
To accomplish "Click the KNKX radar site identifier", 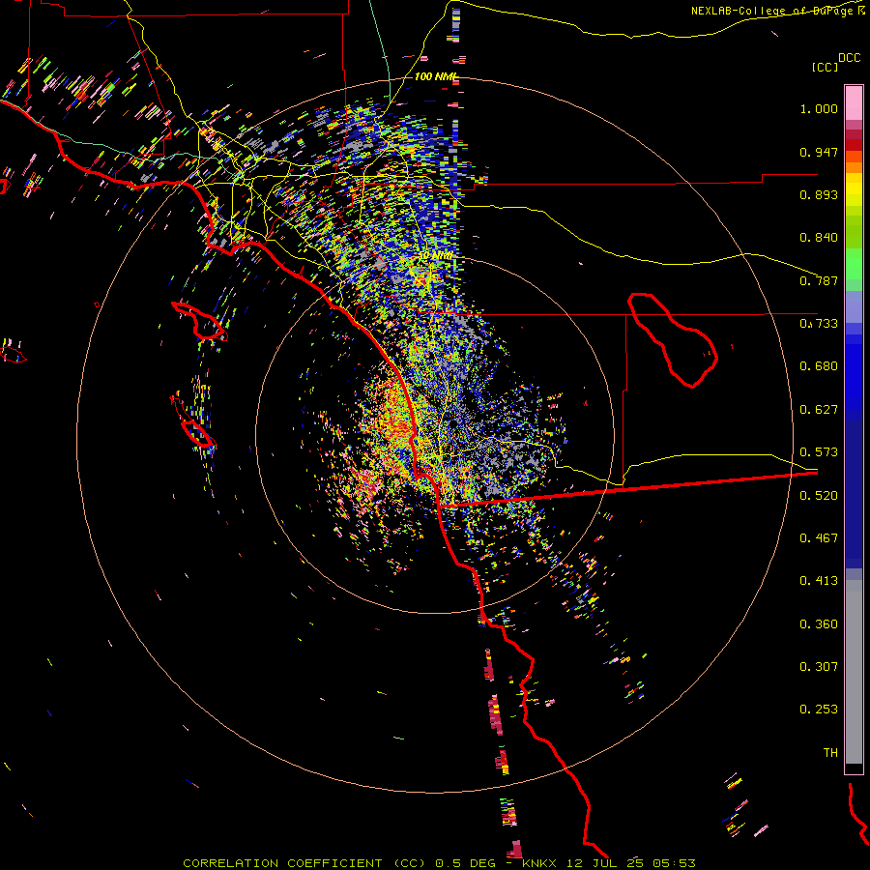I will point(541,863).
